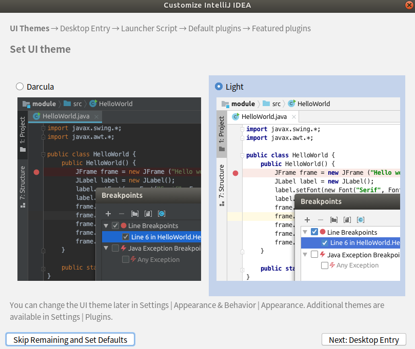
Task: Click the Remove breakpoint minus icon in Darcula preview
Action: coord(122,214)
